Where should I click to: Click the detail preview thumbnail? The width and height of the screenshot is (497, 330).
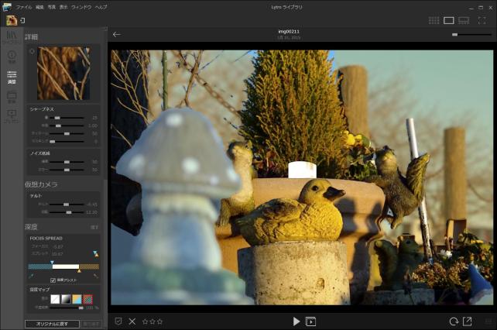[63, 74]
